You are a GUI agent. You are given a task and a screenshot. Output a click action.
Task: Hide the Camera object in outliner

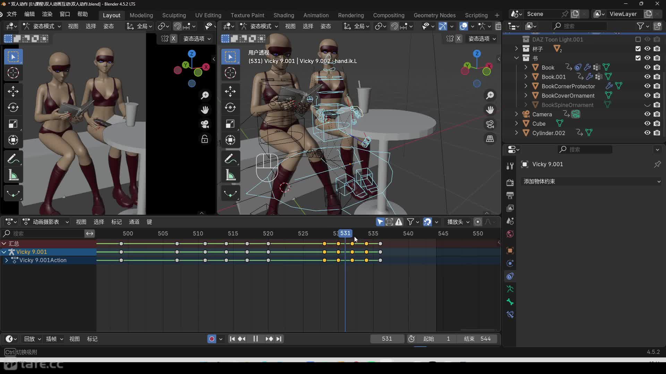pos(647,114)
